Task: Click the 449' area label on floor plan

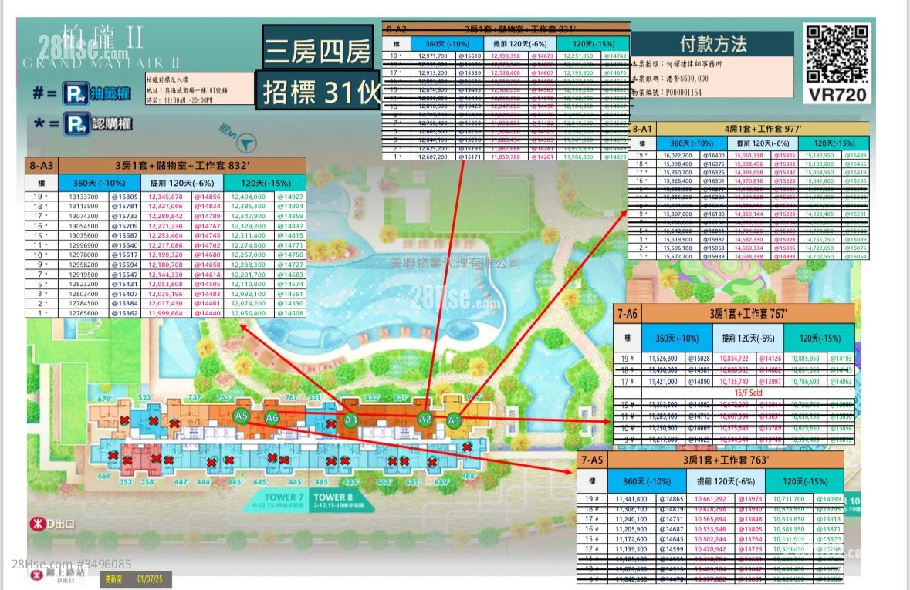Action: (x=442, y=482)
